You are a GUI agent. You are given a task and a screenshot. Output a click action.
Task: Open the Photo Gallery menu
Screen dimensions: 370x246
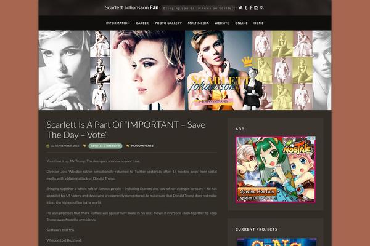(x=168, y=23)
